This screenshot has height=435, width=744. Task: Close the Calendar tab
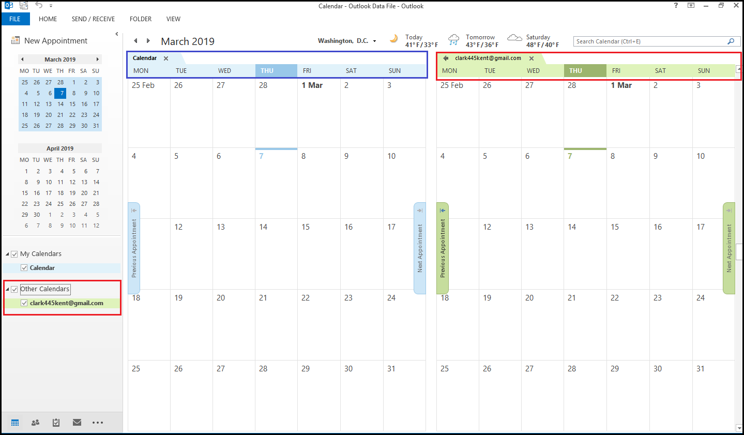(166, 58)
